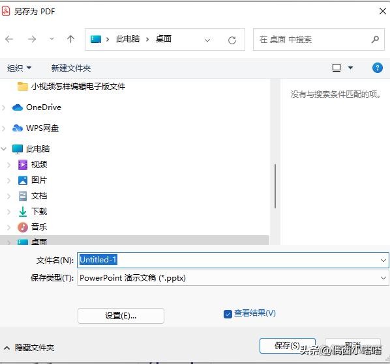
Task: Click 隐藏文件夹 to hide folders
Action: click(29, 348)
